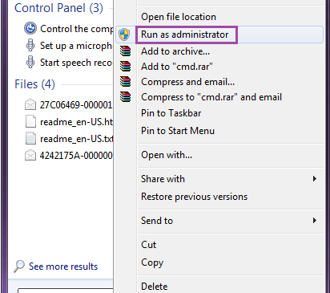Click the icon for Control the computer result
This screenshot has height=293, width=330.
(30, 28)
